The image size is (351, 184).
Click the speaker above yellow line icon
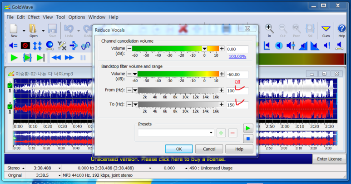point(339,46)
